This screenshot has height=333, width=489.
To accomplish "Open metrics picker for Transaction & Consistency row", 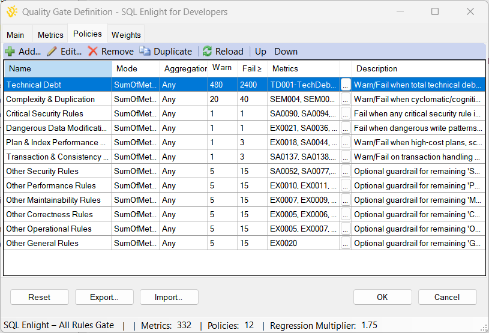I will click(346, 157).
